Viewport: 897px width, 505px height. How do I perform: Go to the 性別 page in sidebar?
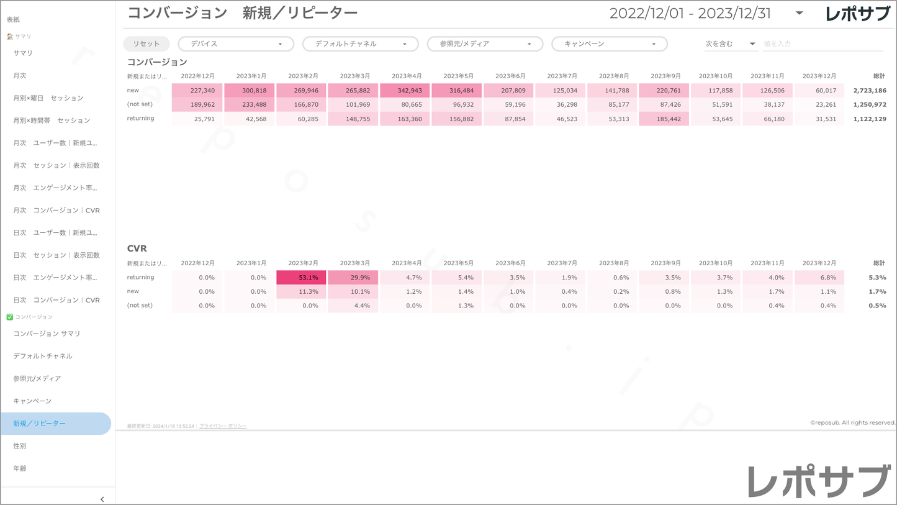click(x=20, y=446)
